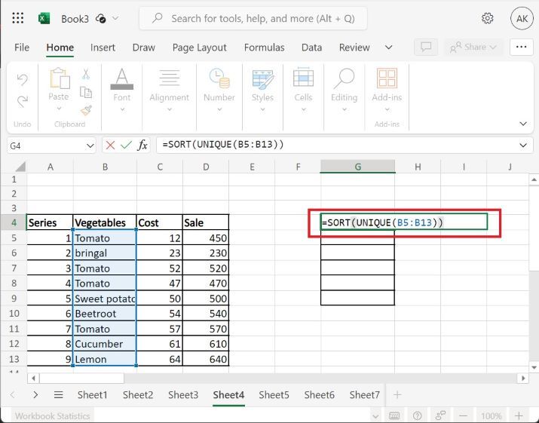The height and width of the screenshot is (423, 539).
Task: Switch to the Review tab
Action: pos(354,48)
